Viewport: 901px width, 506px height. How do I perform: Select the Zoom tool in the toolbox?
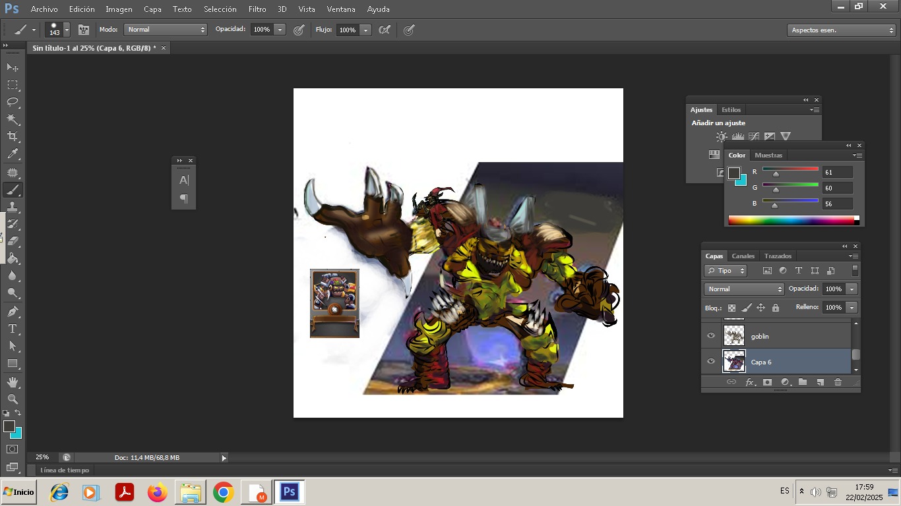click(x=13, y=399)
